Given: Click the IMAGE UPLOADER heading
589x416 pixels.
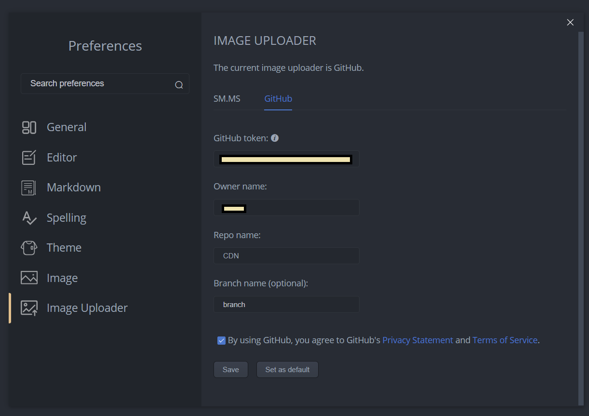Looking at the screenshot, I should coord(265,41).
